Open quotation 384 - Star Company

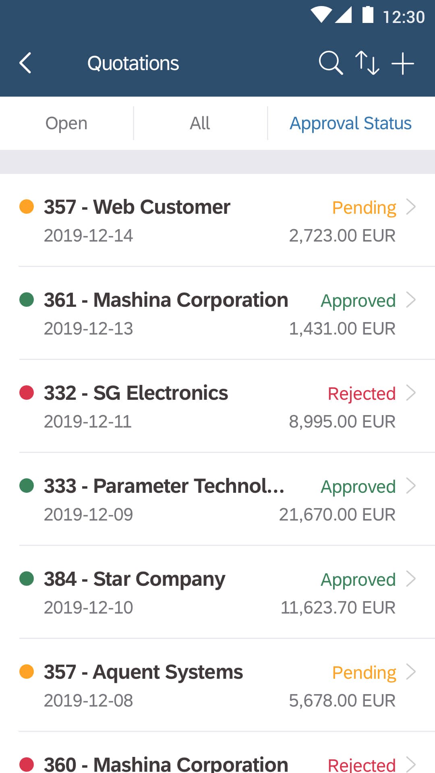pos(217,592)
